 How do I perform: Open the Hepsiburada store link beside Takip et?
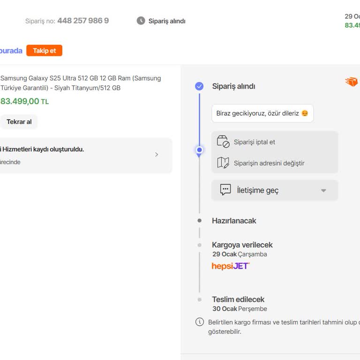click(x=11, y=51)
